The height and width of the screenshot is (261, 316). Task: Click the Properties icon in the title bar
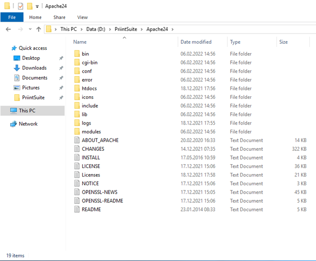[20, 6]
